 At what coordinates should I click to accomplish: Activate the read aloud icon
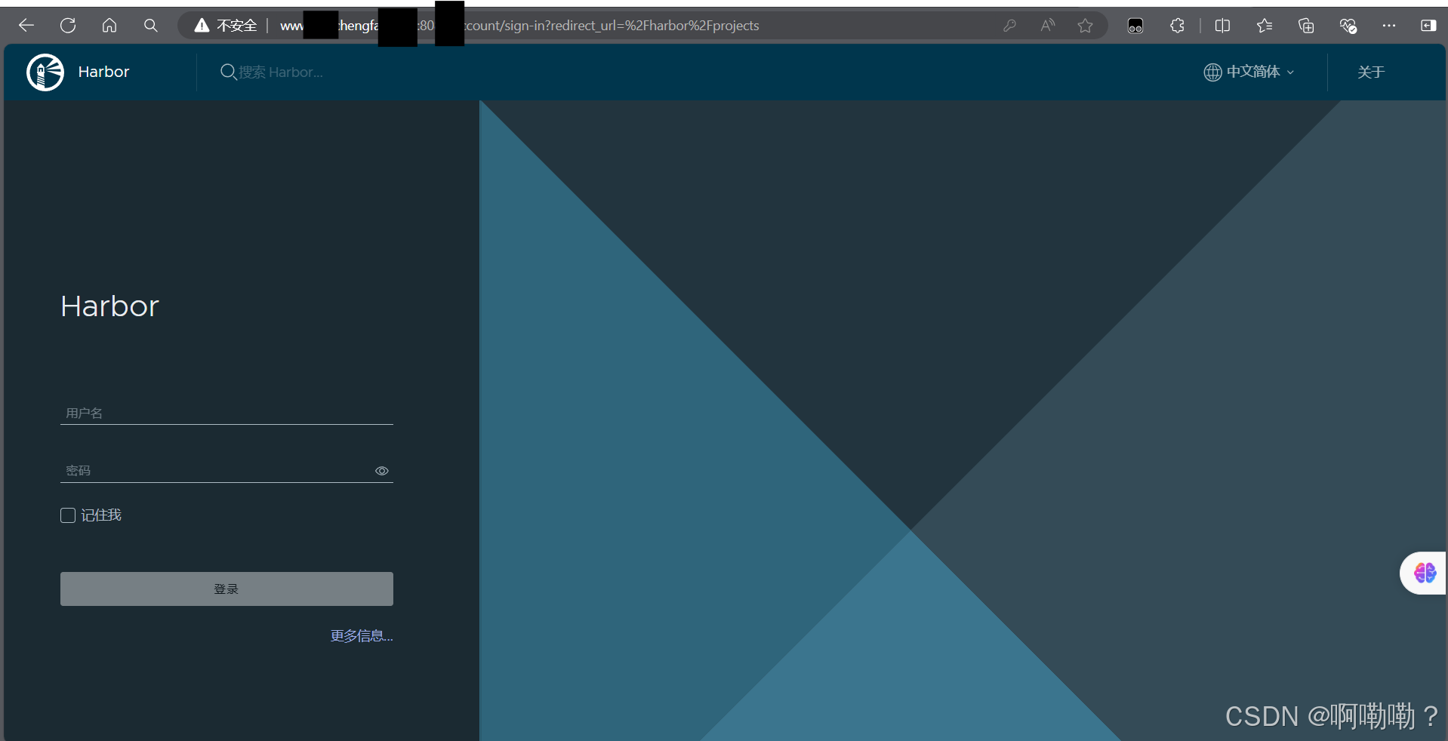tap(1047, 26)
